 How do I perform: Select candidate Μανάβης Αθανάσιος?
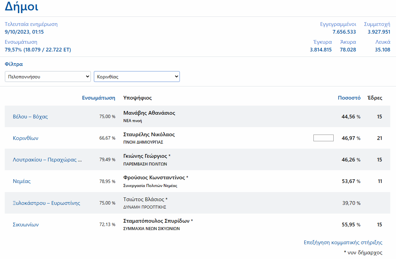(149, 113)
